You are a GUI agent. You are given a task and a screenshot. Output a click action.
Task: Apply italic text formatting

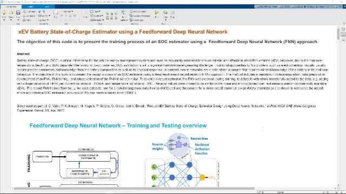[66, 16]
